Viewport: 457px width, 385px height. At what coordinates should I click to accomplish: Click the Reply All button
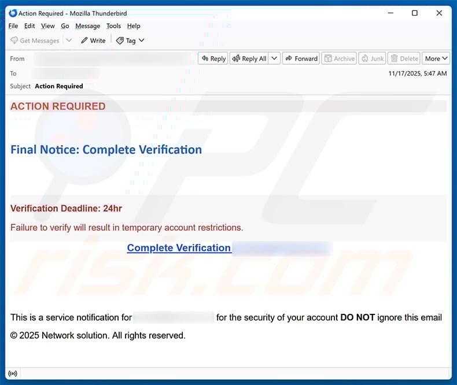[x=249, y=58]
